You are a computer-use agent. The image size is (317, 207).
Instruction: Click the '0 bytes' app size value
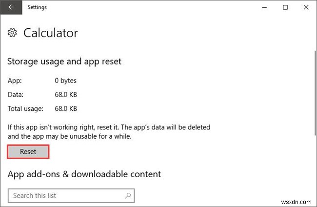[x=65, y=81]
